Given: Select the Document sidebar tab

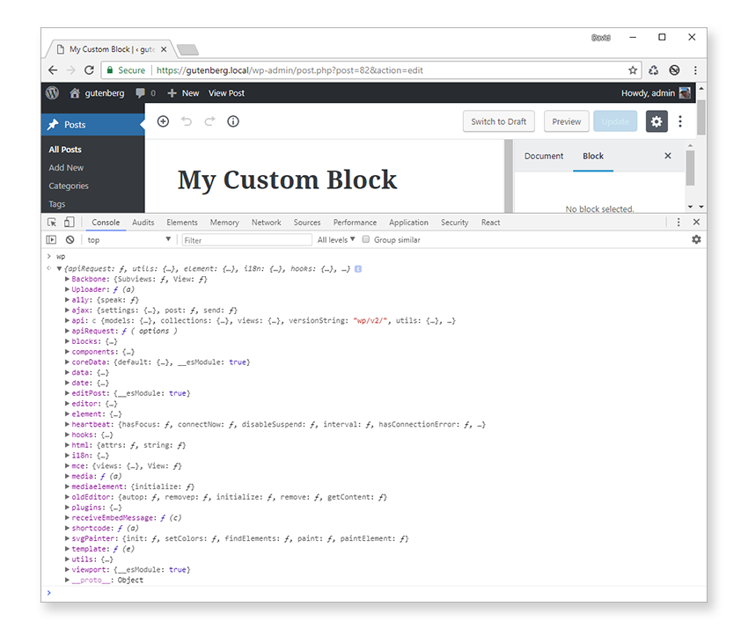Looking at the screenshot, I should pos(543,156).
